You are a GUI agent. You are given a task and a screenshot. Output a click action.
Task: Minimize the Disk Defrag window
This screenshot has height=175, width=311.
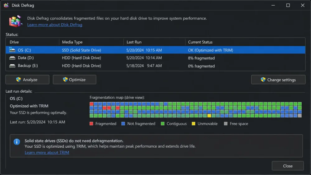tap(273, 5)
